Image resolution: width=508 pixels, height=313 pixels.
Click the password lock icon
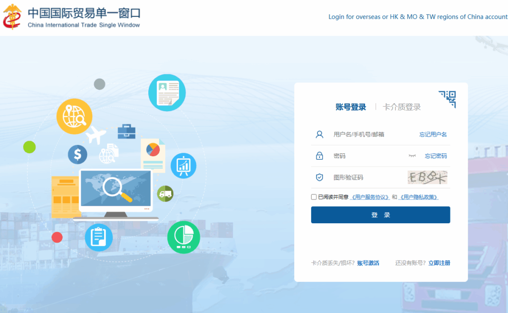click(x=318, y=155)
